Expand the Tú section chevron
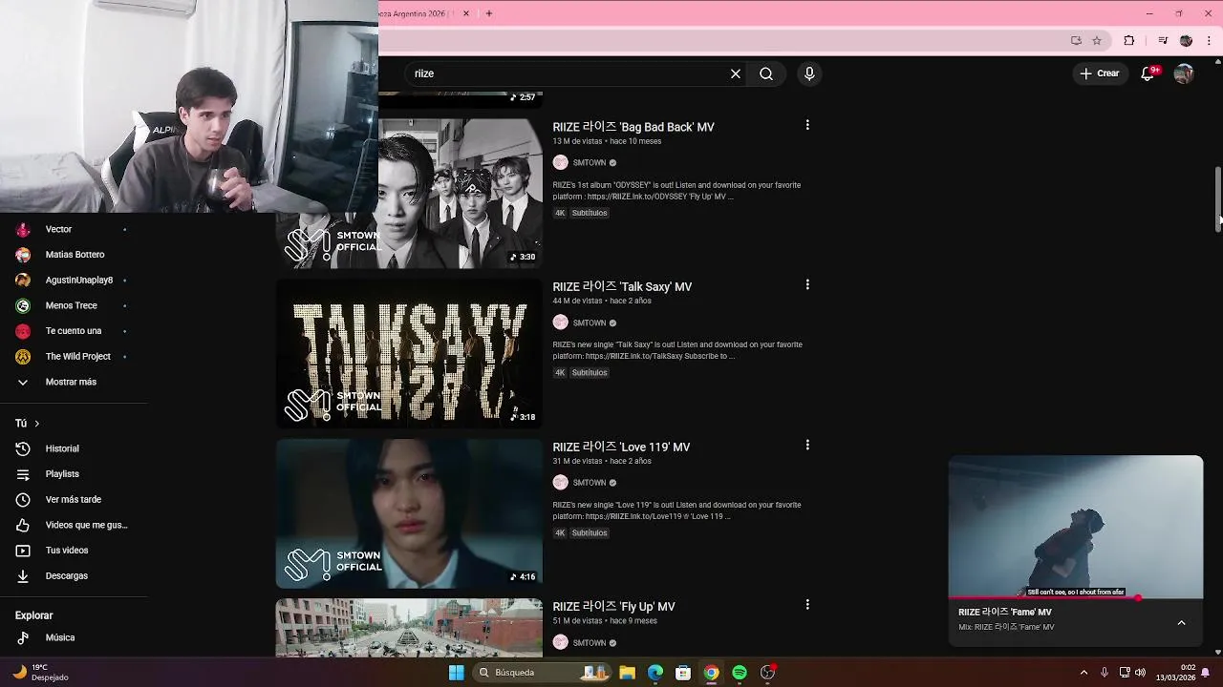The width and height of the screenshot is (1223, 687). pos(37,423)
